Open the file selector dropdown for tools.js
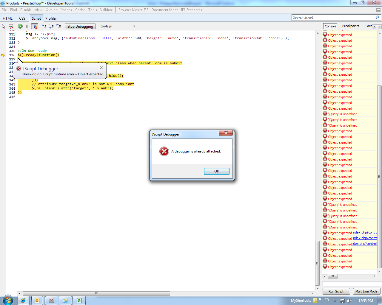382x305 pixels. coord(134,26)
